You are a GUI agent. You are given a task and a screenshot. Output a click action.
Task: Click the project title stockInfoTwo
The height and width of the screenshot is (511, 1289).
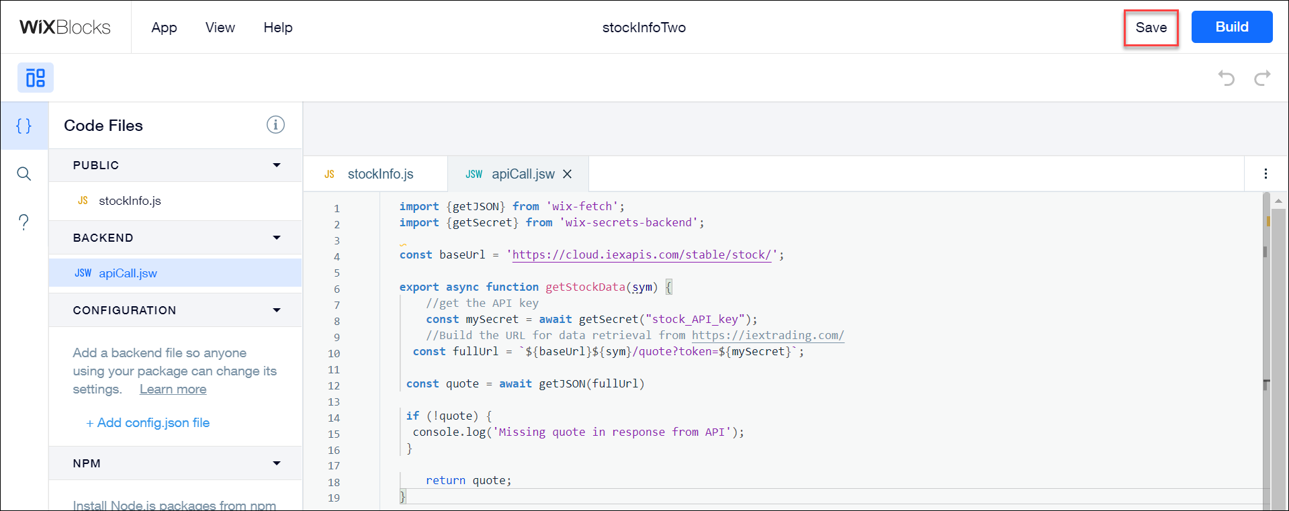point(643,28)
